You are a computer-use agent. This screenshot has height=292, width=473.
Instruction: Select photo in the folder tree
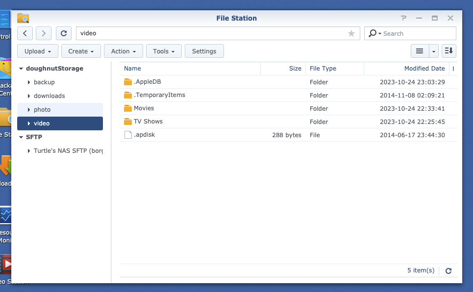point(42,110)
